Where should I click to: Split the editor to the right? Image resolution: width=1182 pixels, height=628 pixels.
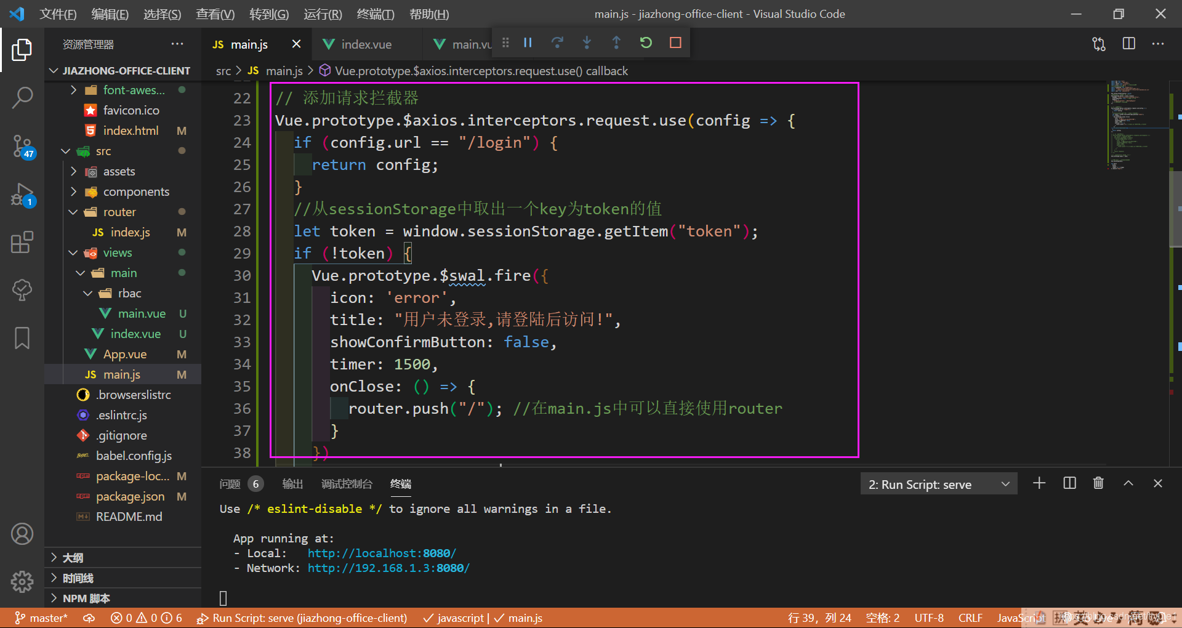[1129, 44]
